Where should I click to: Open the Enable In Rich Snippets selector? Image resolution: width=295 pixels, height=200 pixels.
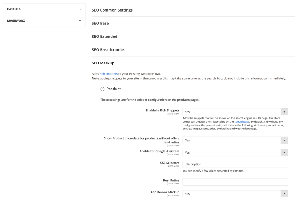tap(233, 112)
